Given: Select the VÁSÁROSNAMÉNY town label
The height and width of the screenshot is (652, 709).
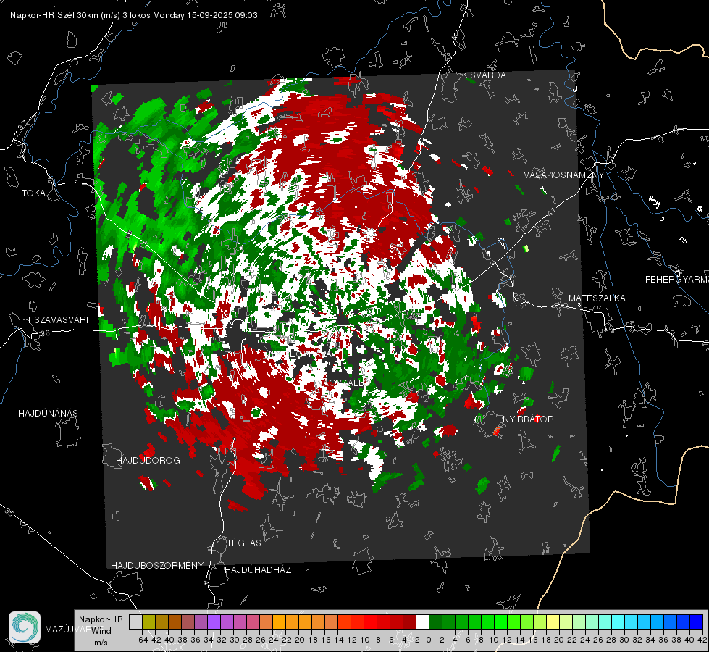Looking at the screenshot, I should (x=564, y=175).
